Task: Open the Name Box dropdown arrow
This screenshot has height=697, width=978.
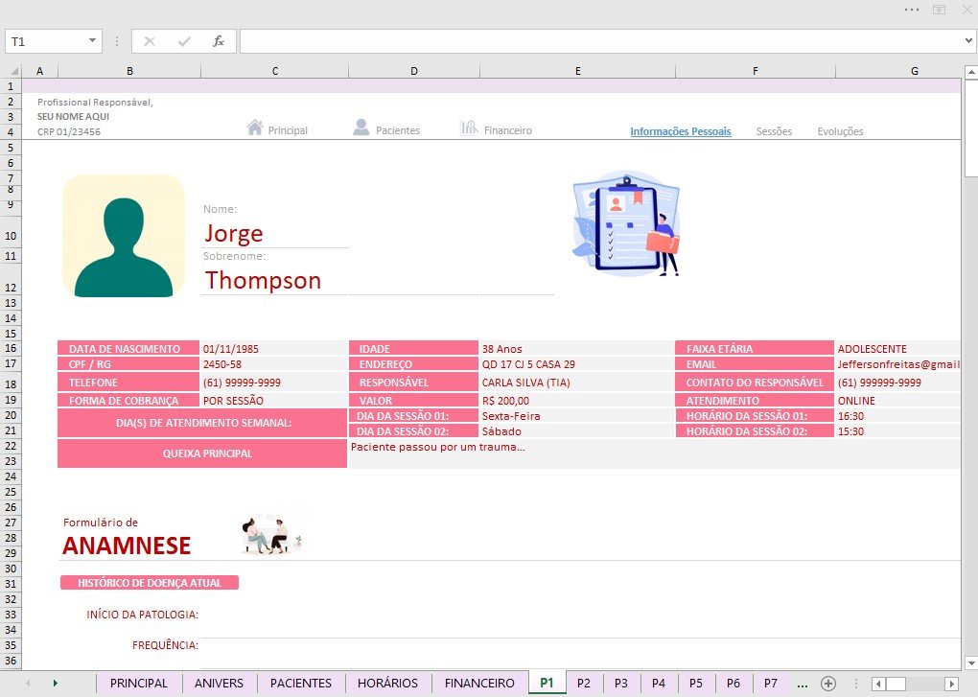Action: click(92, 41)
